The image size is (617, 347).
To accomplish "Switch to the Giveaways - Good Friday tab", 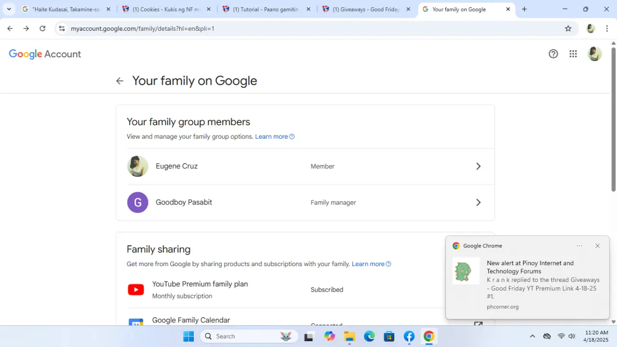I will tap(366, 9).
